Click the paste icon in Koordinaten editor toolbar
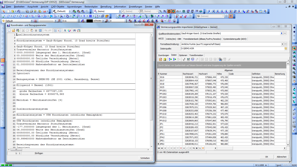This screenshot has height=167, width=297. 32,31
